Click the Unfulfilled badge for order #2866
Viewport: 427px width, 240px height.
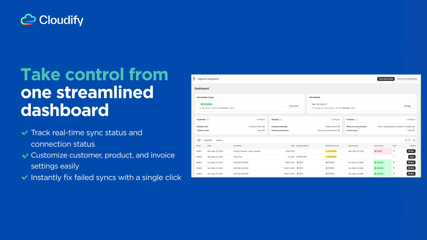pos(331,157)
